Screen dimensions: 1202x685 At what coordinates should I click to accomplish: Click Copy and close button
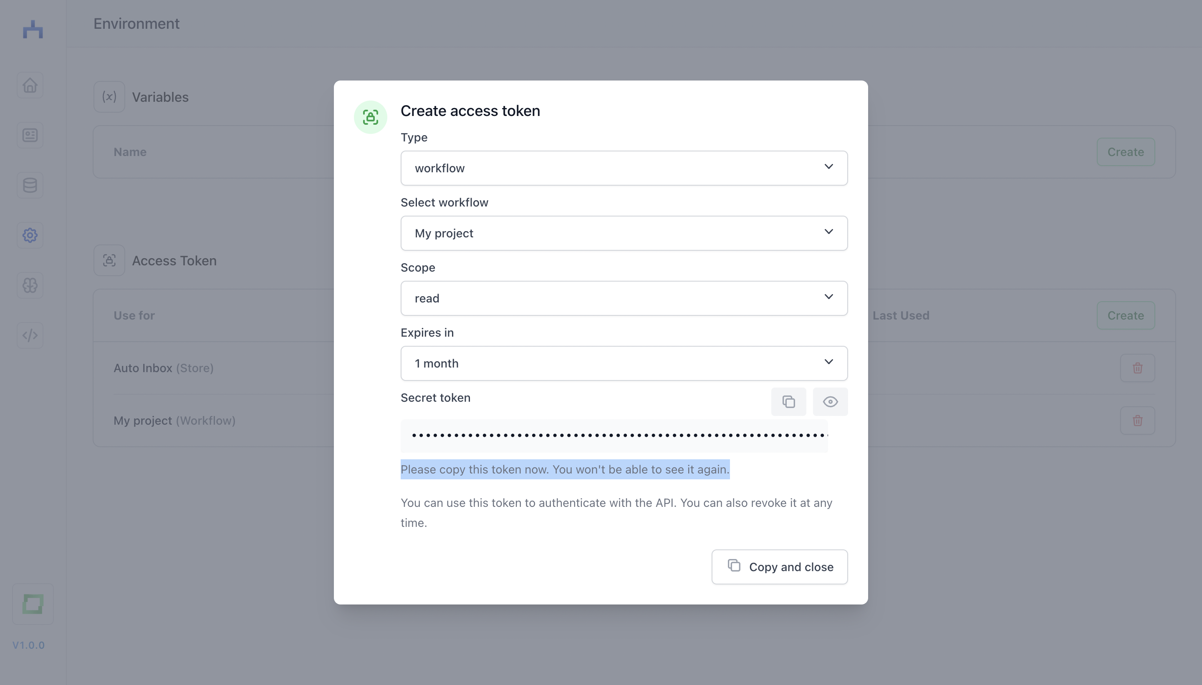pos(779,567)
